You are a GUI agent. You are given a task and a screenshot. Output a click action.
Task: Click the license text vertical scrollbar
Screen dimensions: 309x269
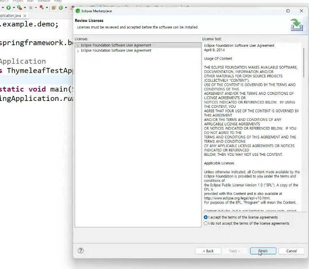304,62
